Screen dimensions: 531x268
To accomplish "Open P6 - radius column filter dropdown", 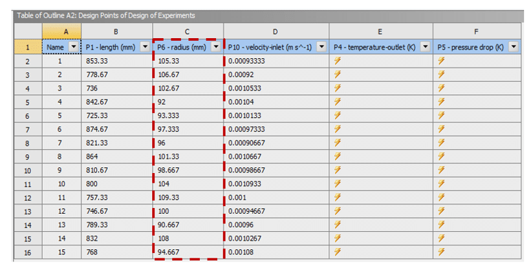I will tap(215, 46).
